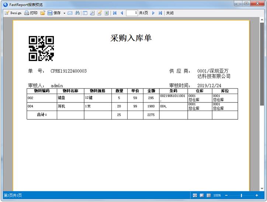Click the 物料名称 column header

(70, 91)
